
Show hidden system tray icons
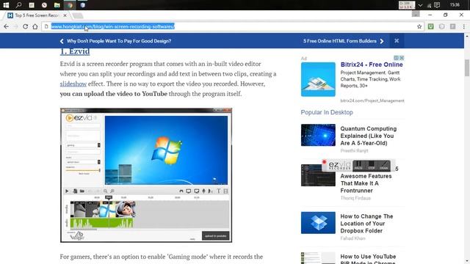(420, 5)
